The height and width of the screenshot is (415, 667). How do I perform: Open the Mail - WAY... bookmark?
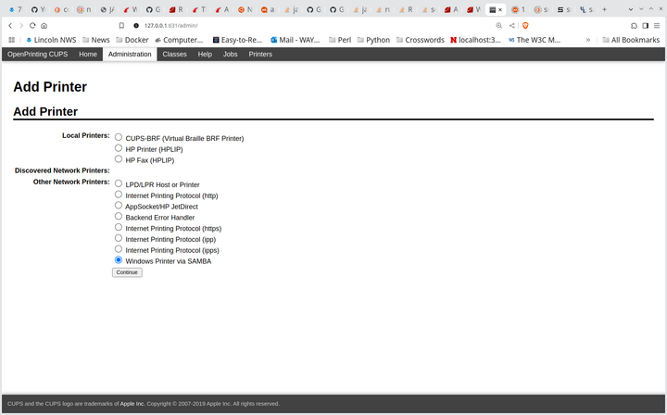click(296, 40)
